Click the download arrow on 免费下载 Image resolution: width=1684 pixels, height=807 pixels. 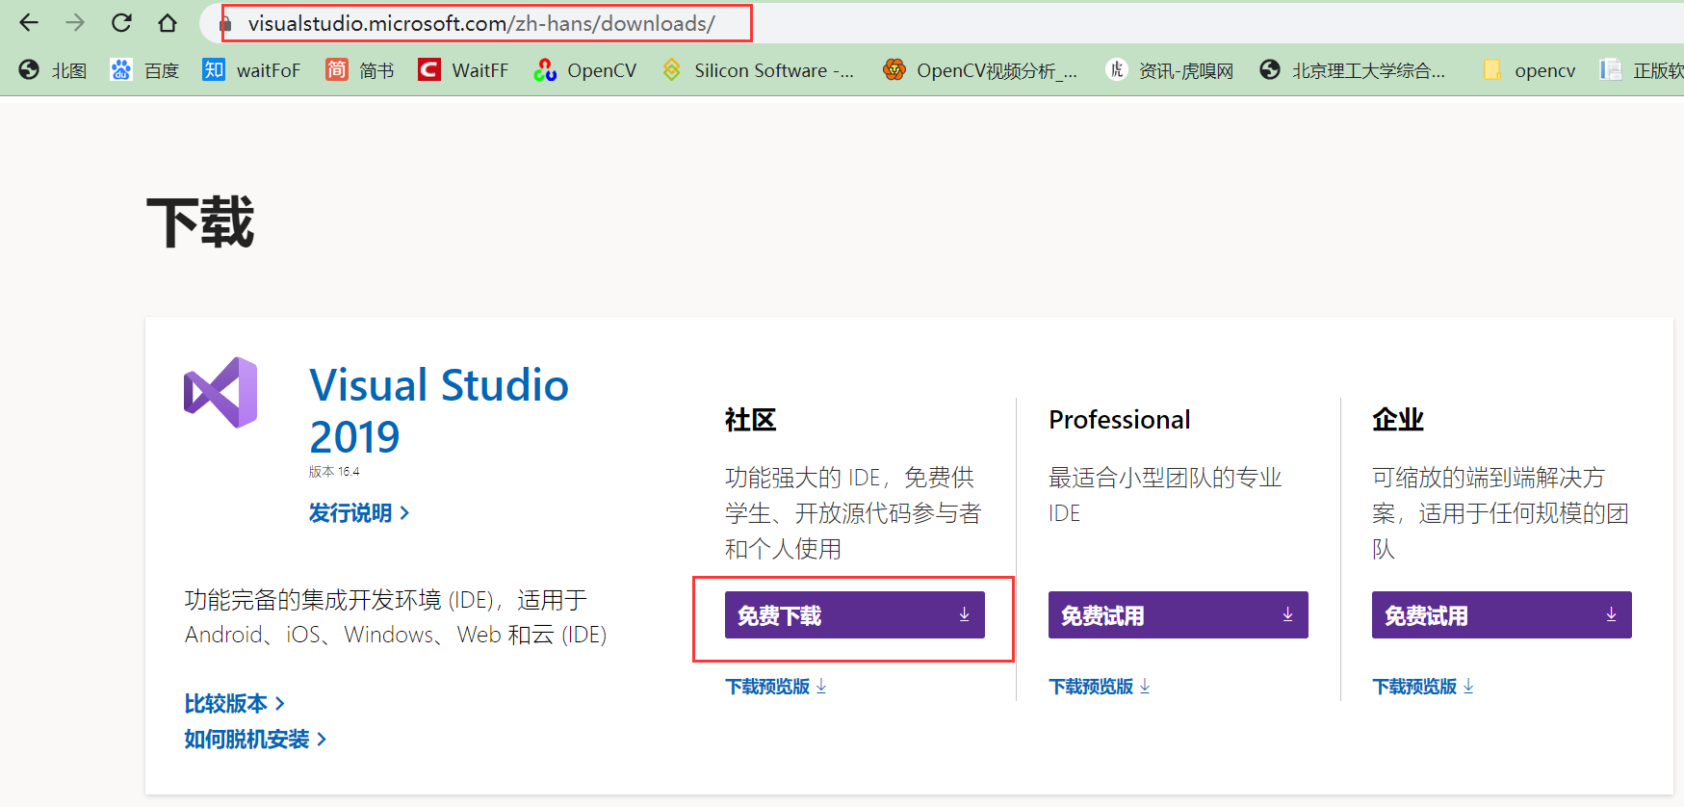tap(964, 614)
